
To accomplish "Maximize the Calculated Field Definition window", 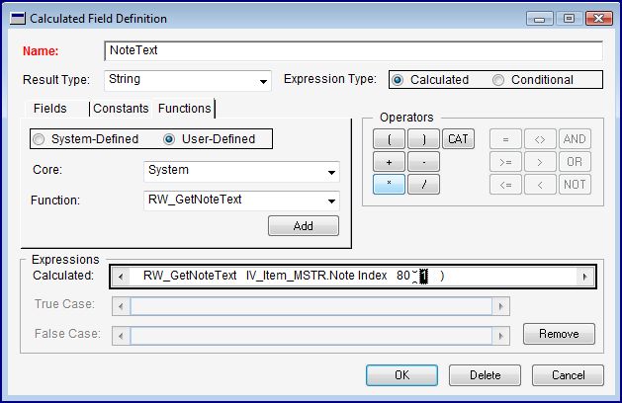I will (569, 18).
